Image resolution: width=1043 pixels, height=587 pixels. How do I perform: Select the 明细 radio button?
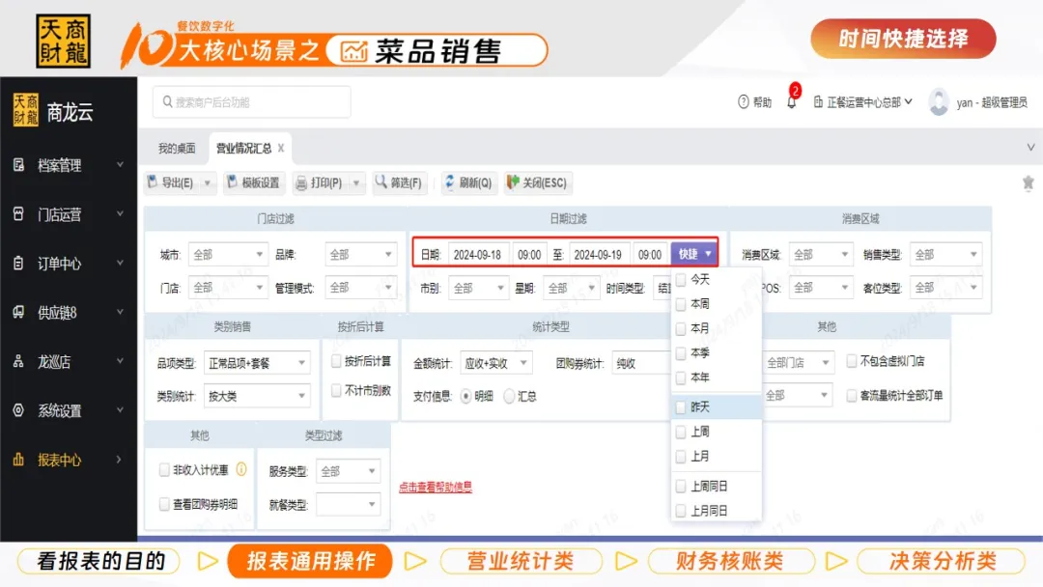point(465,396)
